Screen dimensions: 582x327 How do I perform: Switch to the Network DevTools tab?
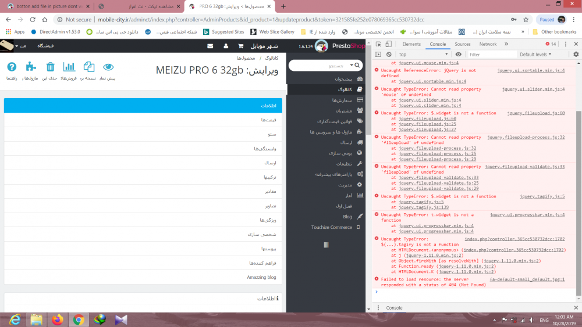coord(488,44)
